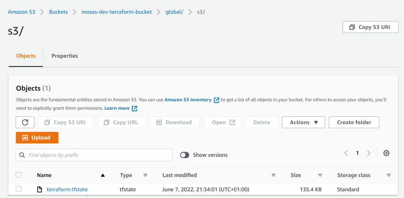This screenshot has height=198, width=404.
Task: Check the select-all objects header checkbox
Action: point(18,175)
